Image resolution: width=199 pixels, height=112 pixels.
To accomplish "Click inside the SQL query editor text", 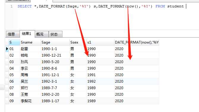I will [100, 6].
